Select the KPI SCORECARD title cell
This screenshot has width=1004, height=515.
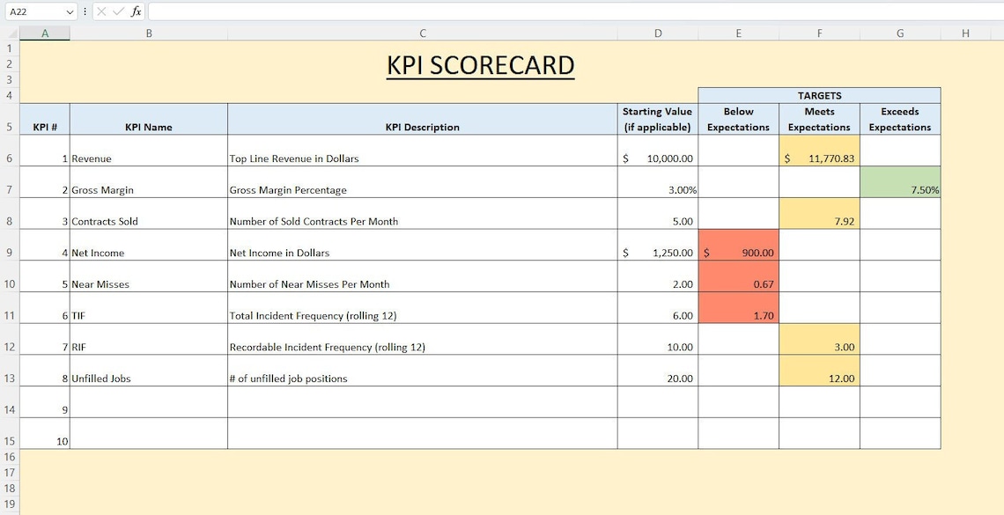click(480, 64)
